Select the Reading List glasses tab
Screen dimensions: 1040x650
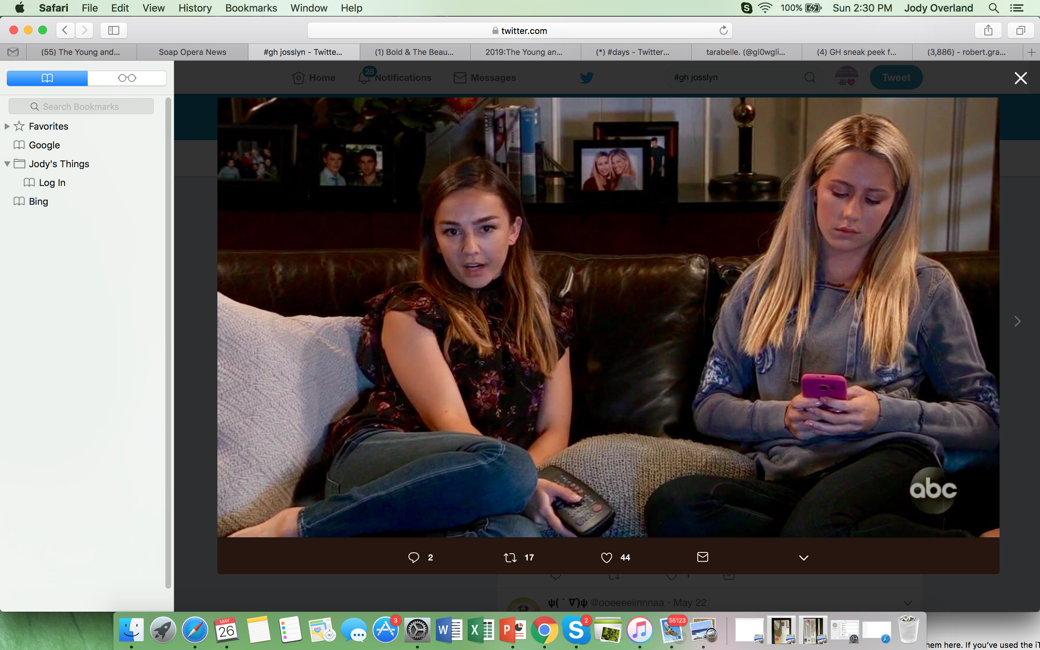127,78
